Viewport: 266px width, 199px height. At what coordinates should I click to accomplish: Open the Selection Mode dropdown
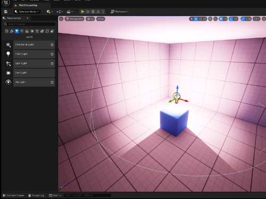(27, 12)
